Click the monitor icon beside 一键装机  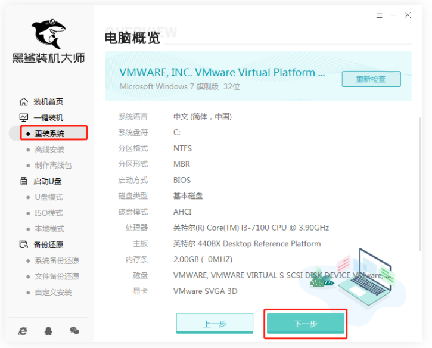click(24, 118)
